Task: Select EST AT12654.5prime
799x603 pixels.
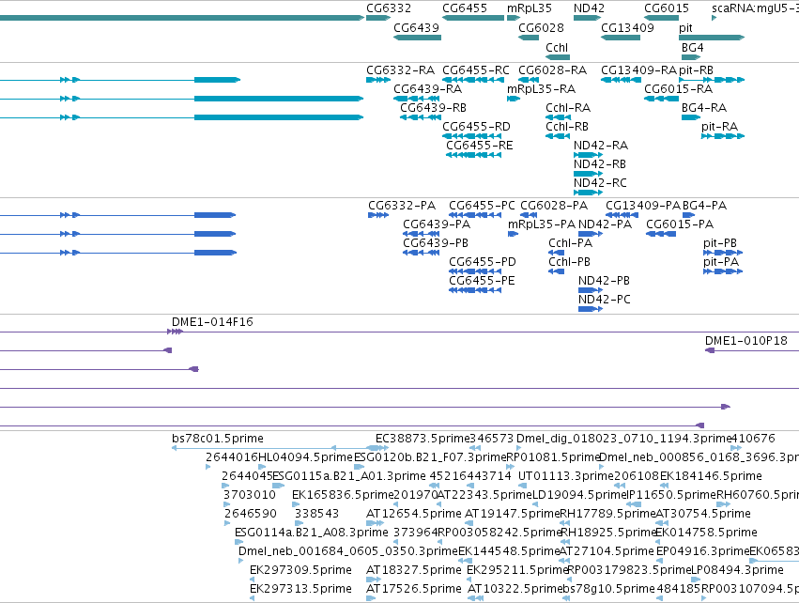Action: [414, 514]
